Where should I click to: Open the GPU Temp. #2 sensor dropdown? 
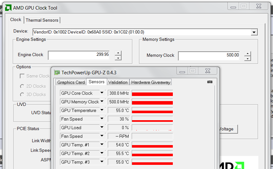[x=102, y=153]
